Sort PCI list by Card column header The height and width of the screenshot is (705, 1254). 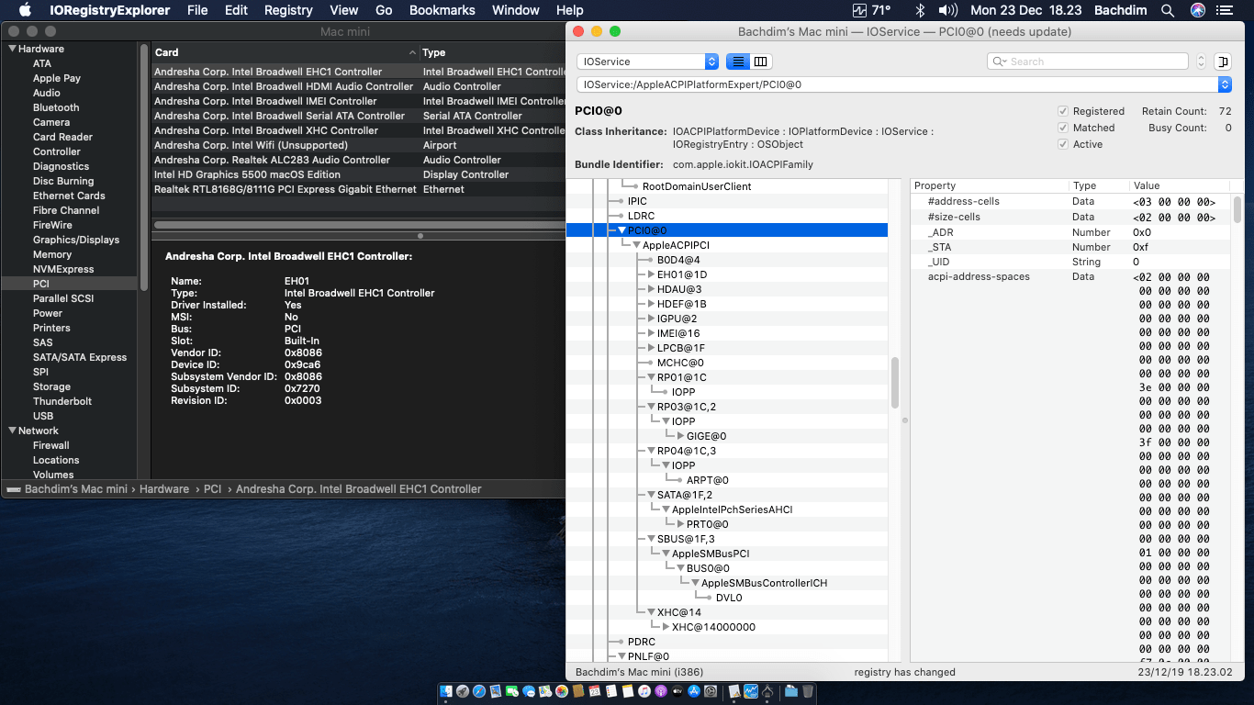pyautogui.click(x=285, y=52)
